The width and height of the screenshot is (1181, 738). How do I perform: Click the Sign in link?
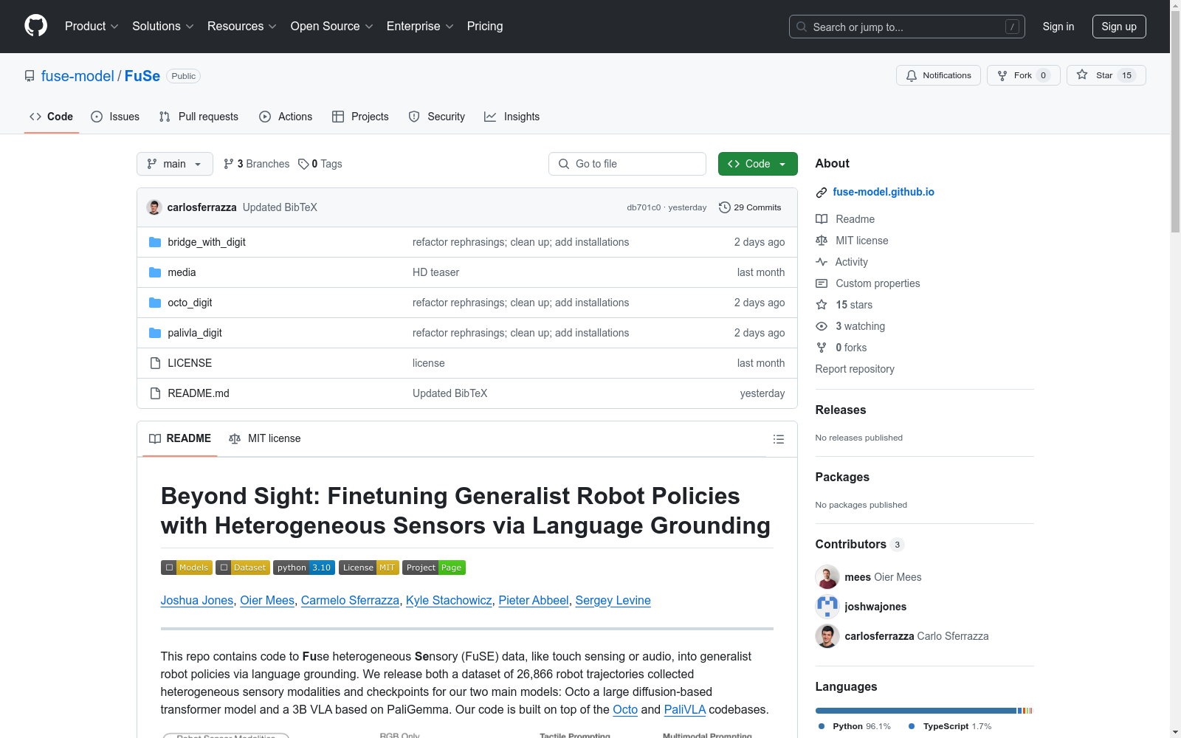tap(1058, 27)
